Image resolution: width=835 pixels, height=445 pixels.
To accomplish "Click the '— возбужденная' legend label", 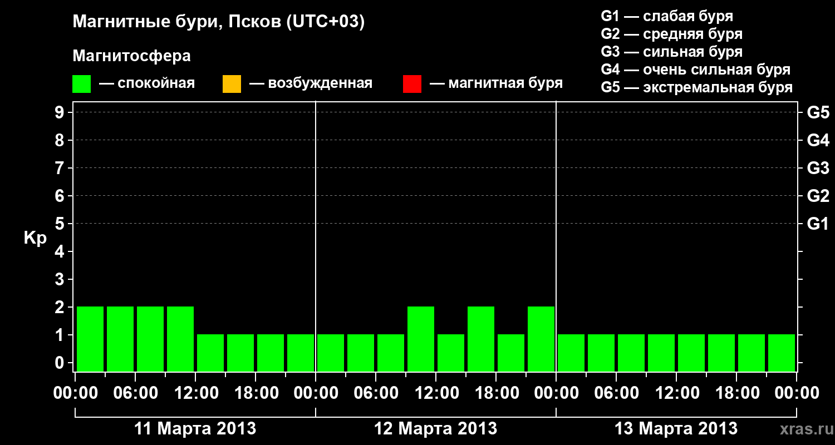I will [311, 83].
